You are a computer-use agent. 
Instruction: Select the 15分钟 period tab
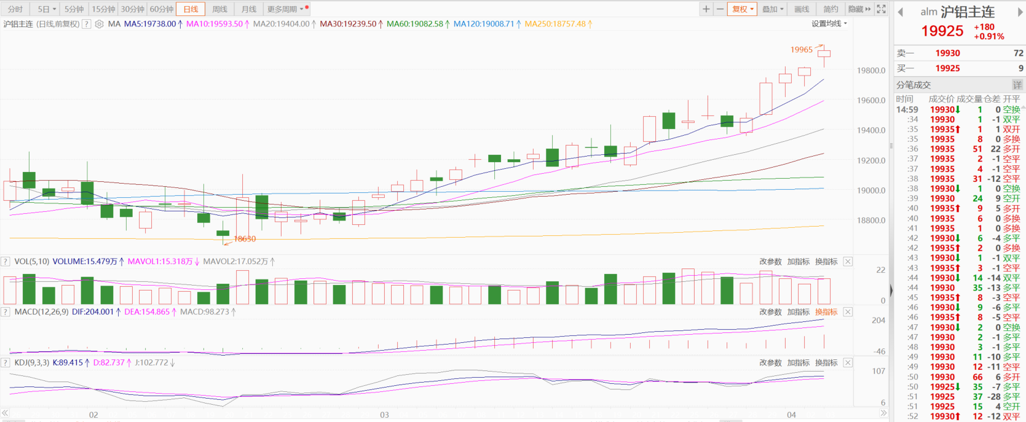point(103,9)
